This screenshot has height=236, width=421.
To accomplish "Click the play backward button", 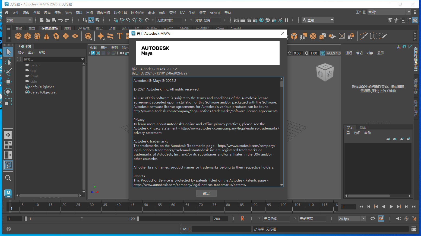I will click(x=384, y=207).
